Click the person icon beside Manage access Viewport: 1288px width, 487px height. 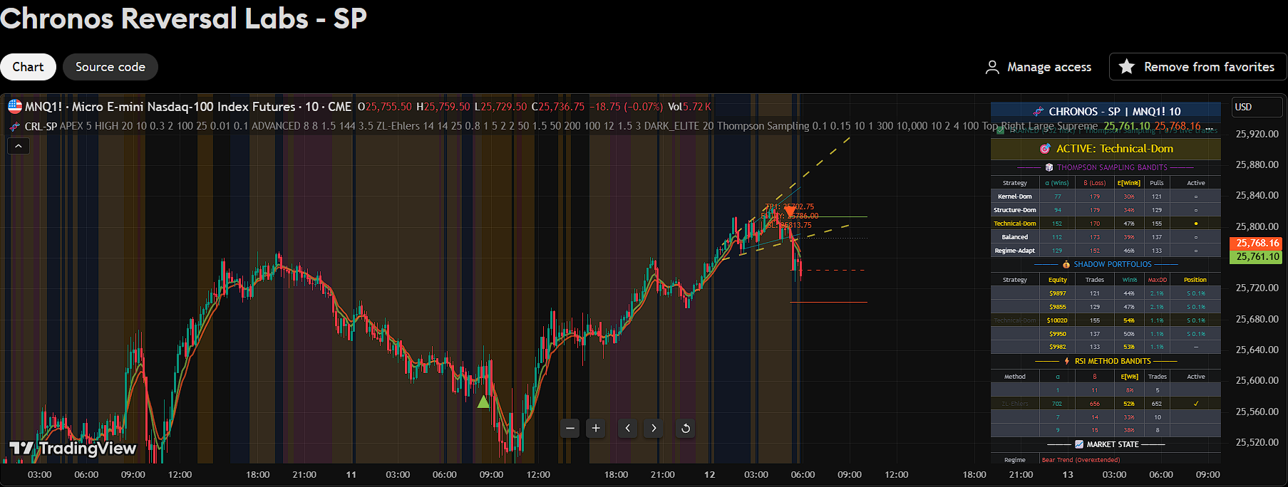[992, 67]
